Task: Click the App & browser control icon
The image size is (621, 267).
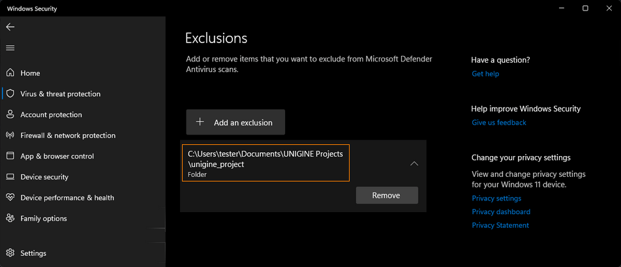Action: point(10,156)
